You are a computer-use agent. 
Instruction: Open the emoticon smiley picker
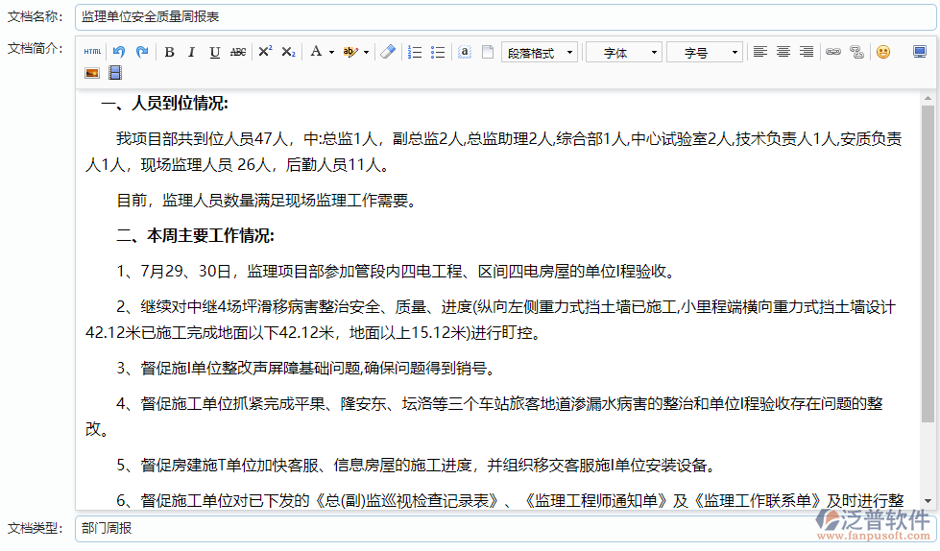coord(882,52)
